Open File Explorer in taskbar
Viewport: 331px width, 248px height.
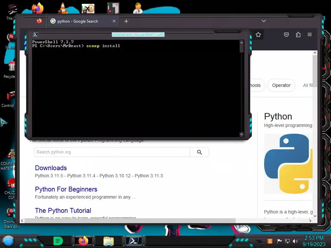click(x=109, y=241)
